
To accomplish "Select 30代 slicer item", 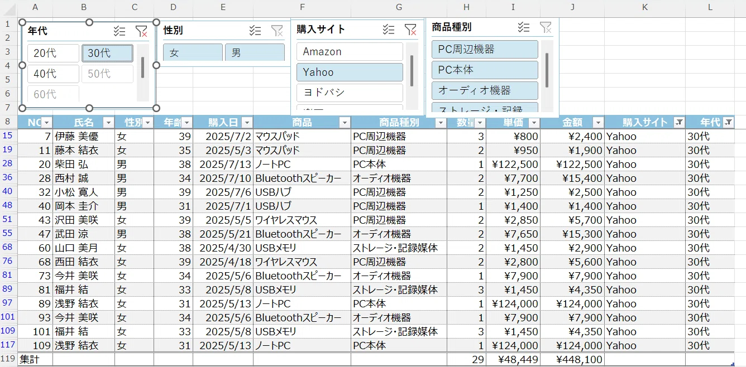I will (x=107, y=54).
